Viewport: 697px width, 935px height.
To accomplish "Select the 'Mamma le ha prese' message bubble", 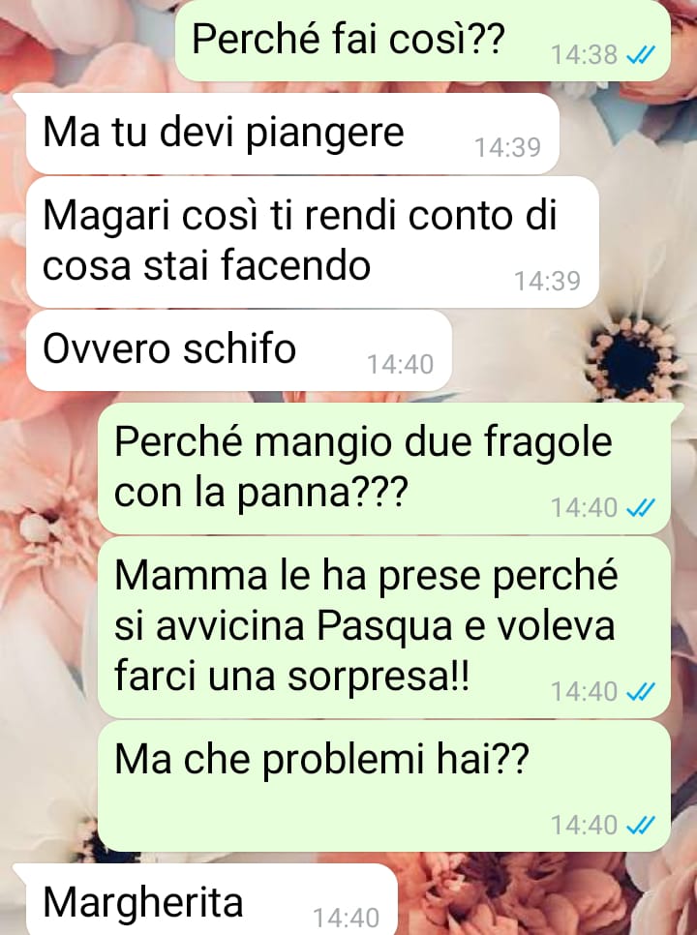I will pos(384,627).
